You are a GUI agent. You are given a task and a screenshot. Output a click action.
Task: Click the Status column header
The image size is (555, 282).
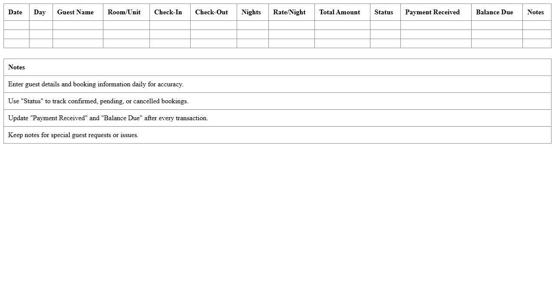384,12
